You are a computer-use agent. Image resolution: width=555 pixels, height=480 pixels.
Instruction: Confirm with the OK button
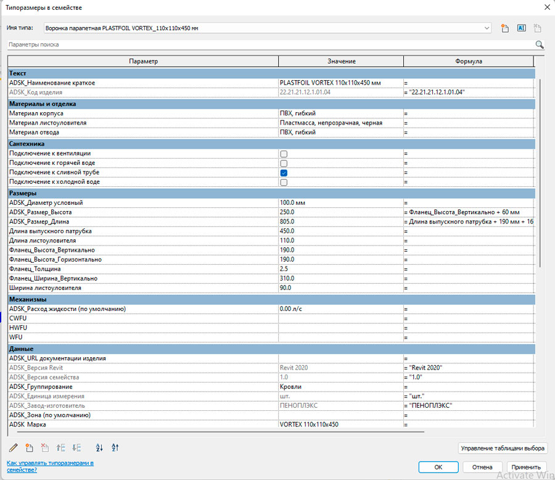(438, 467)
